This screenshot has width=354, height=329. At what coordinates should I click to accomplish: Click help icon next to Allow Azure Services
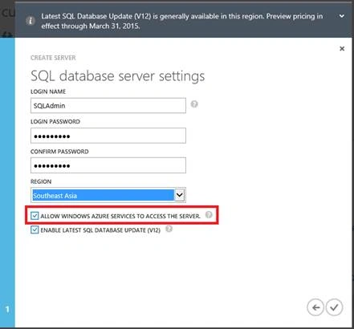point(209,214)
